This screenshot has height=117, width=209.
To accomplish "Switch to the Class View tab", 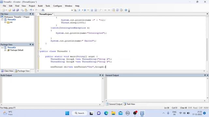I will (x=7, y=71).
